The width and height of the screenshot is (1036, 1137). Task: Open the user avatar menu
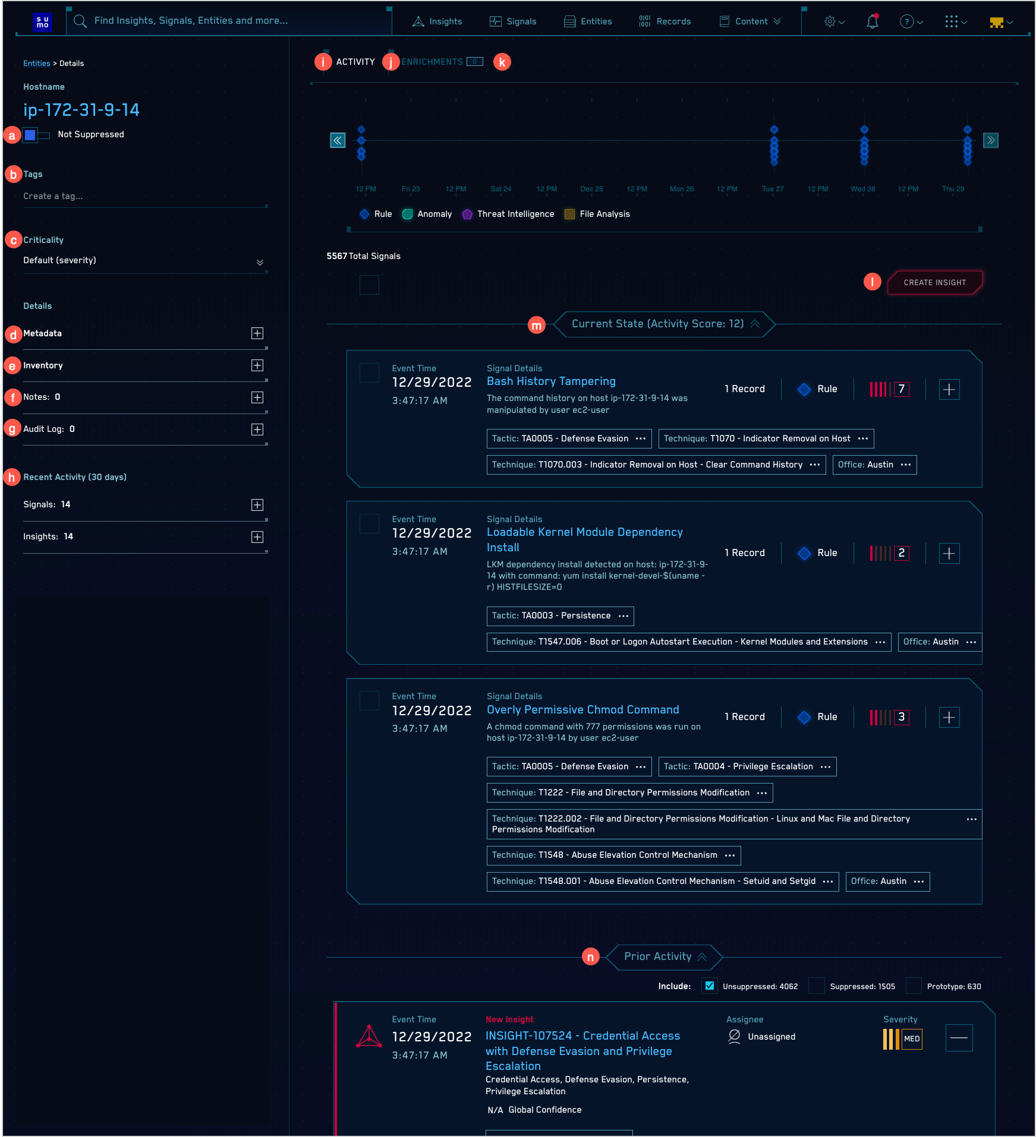coord(997,21)
